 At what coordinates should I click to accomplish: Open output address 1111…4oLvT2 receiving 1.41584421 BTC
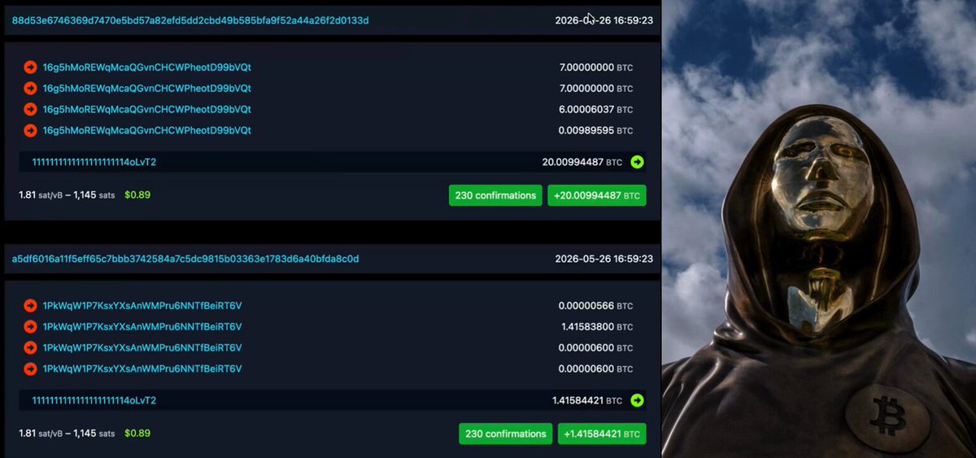[x=94, y=400]
